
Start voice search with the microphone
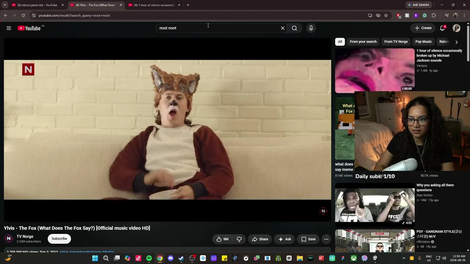pos(311,28)
